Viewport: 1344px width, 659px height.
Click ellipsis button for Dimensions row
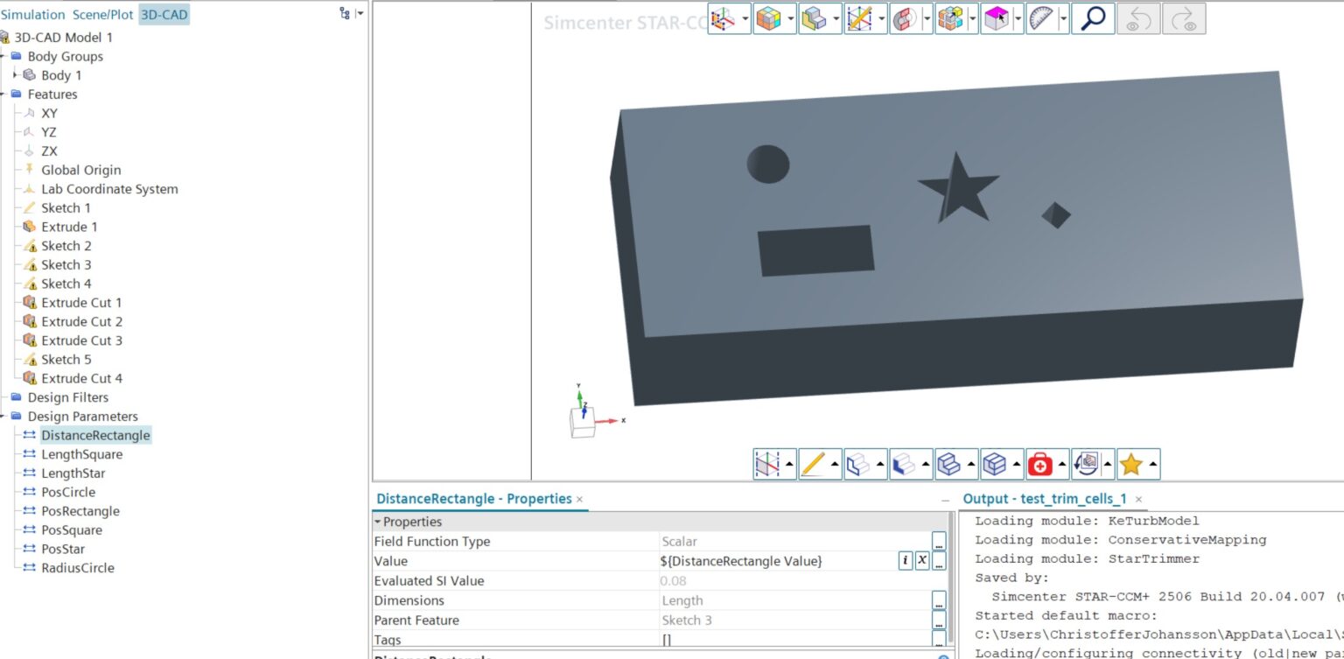pos(939,600)
